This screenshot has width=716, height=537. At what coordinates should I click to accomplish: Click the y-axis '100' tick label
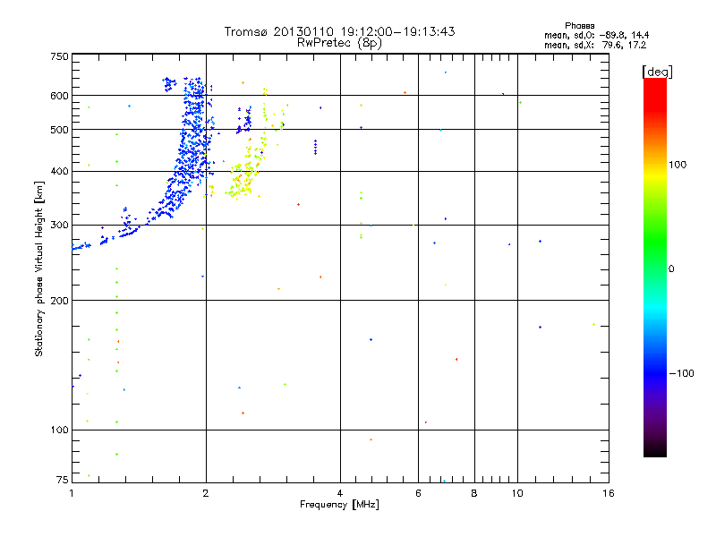point(59,430)
